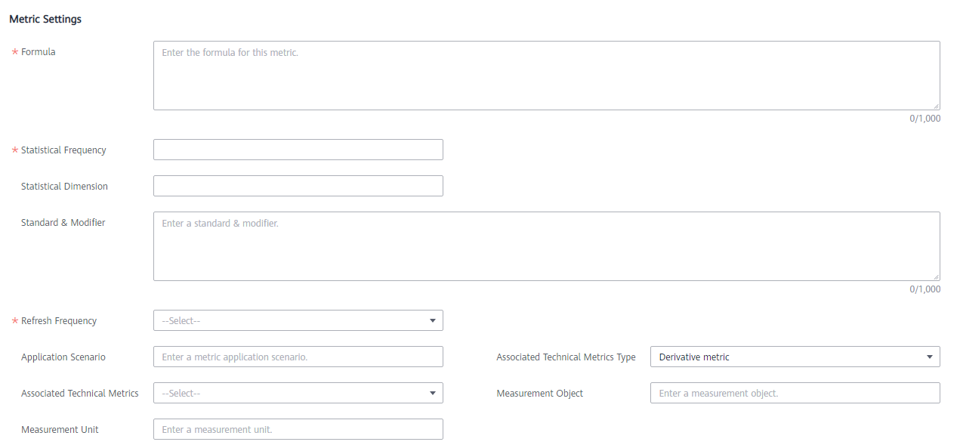Click the Standard & Modifier text area
This screenshot has height=448, width=960.
point(547,246)
